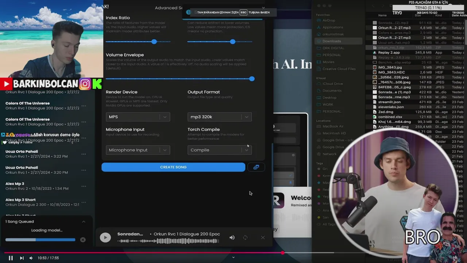The image size is (467, 263).
Task: Open Applications in Finder sidebar
Action: (x=332, y=27)
